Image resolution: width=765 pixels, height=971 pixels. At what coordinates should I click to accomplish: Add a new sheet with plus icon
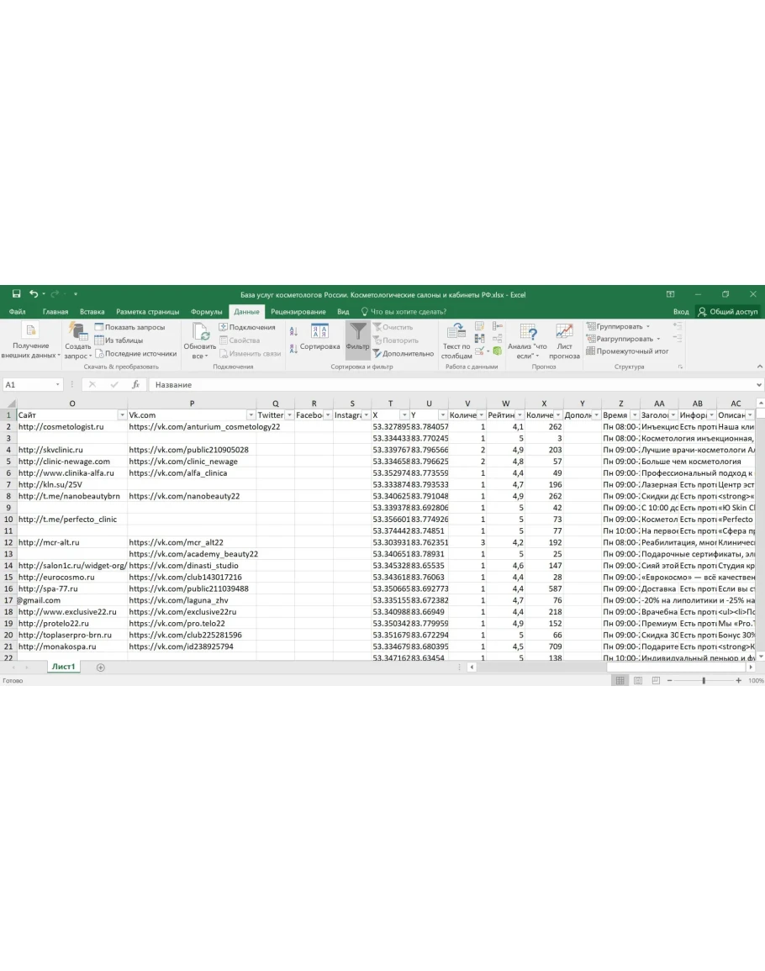click(x=100, y=667)
